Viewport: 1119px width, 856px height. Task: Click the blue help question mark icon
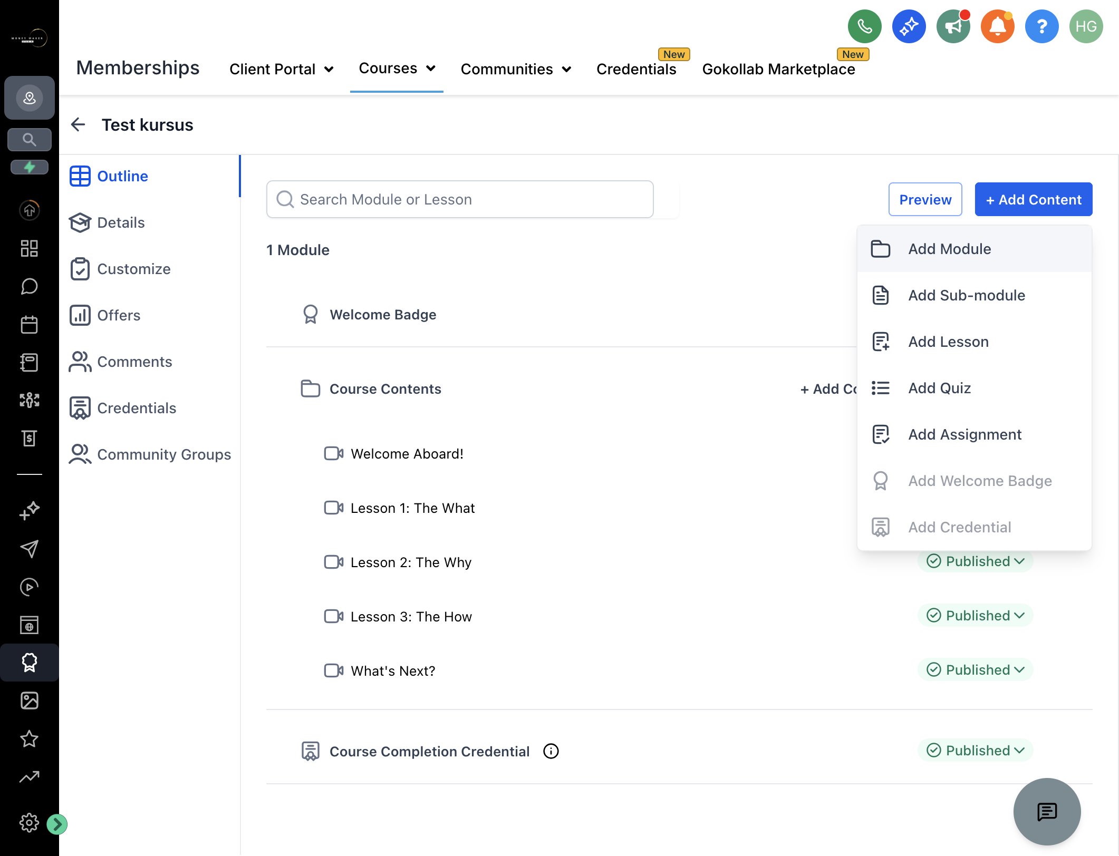click(1041, 26)
